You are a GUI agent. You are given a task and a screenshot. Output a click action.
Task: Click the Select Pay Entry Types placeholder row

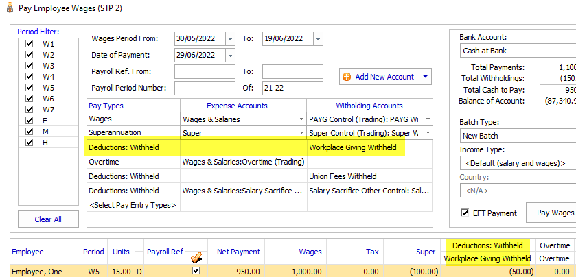click(x=133, y=205)
